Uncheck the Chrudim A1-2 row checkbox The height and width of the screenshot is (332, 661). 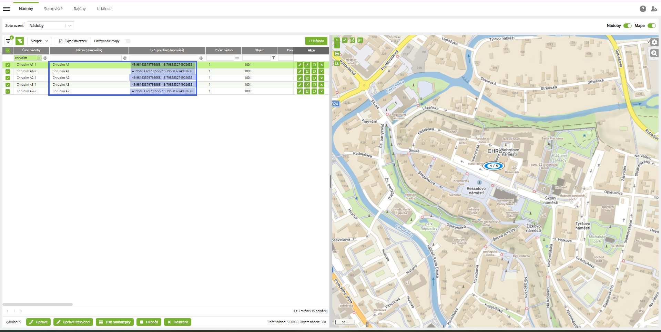coord(8,71)
